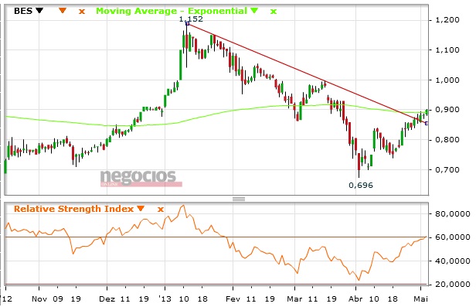Image resolution: width=476 pixels, height=307 pixels.
Task: Open the BES symbol dropdown arrow
Action: click(x=39, y=11)
